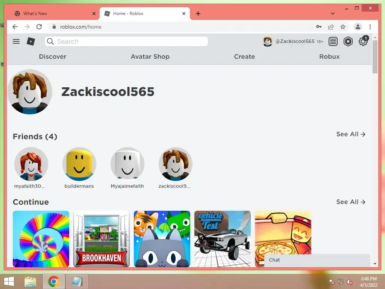Open the Chrome profile icon

click(358, 27)
